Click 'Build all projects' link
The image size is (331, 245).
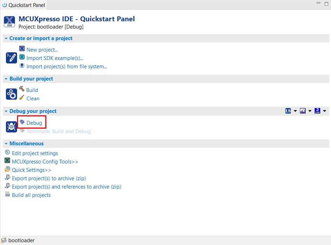tap(31, 195)
